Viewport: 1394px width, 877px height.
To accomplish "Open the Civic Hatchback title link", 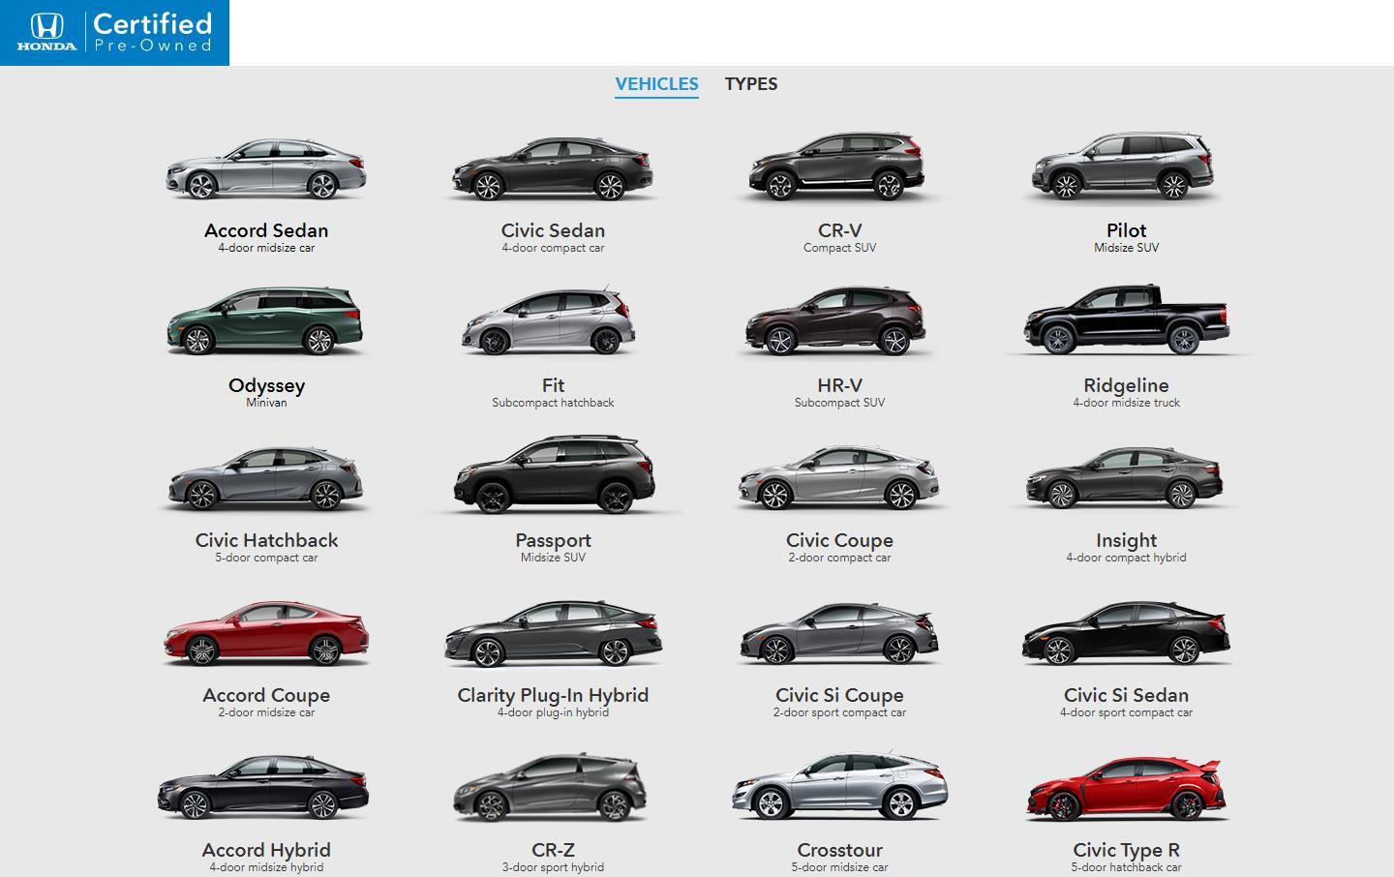I will point(266,540).
